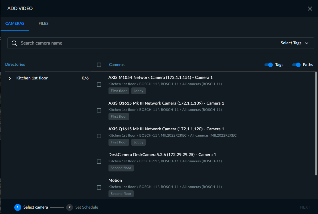Open the Select Tags dropdown

[295, 43]
